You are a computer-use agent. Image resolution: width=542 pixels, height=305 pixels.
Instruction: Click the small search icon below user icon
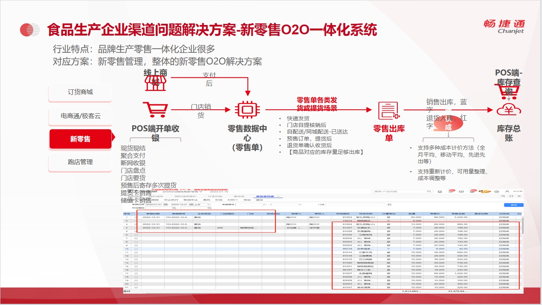tap(503, 196)
